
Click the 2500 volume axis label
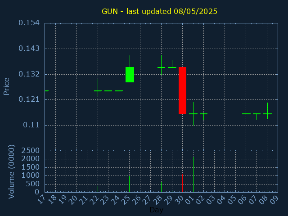tap(31, 151)
